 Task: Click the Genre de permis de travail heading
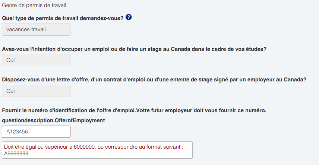[34, 5]
